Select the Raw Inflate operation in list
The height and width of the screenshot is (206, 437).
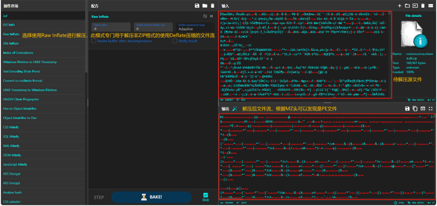[43, 34]
